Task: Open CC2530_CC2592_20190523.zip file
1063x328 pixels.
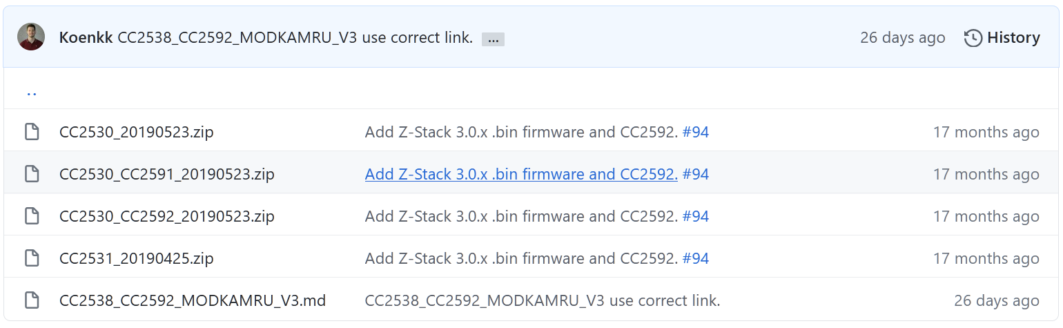Action: coord(167,216)
